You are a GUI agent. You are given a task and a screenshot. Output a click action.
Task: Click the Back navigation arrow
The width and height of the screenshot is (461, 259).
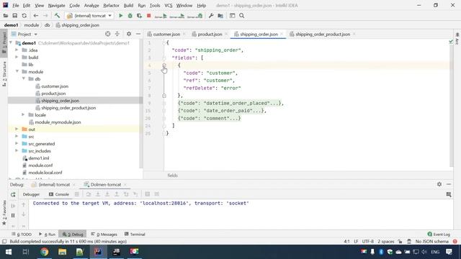point(35,16)
